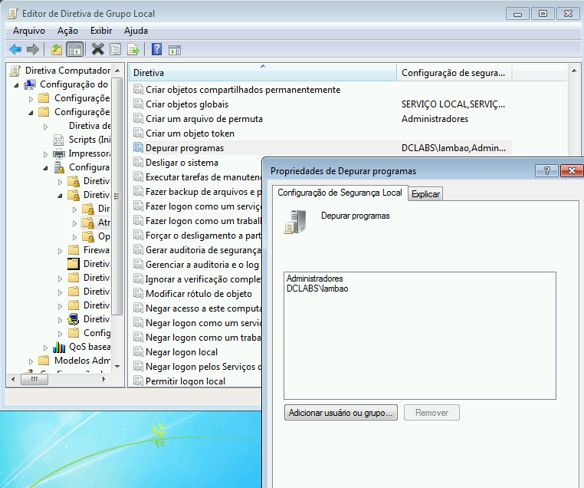Click the Delete (X) toolbar icon
The image size is (584, 488).
(x=97, y=49)
